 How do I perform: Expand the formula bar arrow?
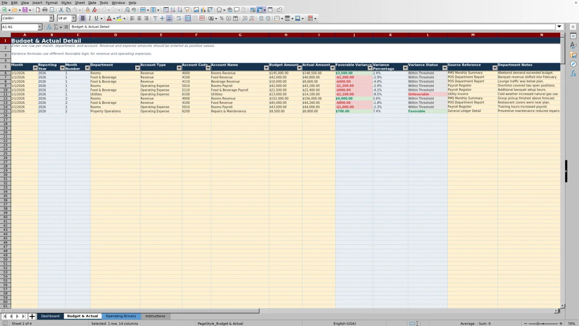point(559,27)
